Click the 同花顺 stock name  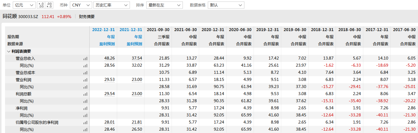(10, 17)
